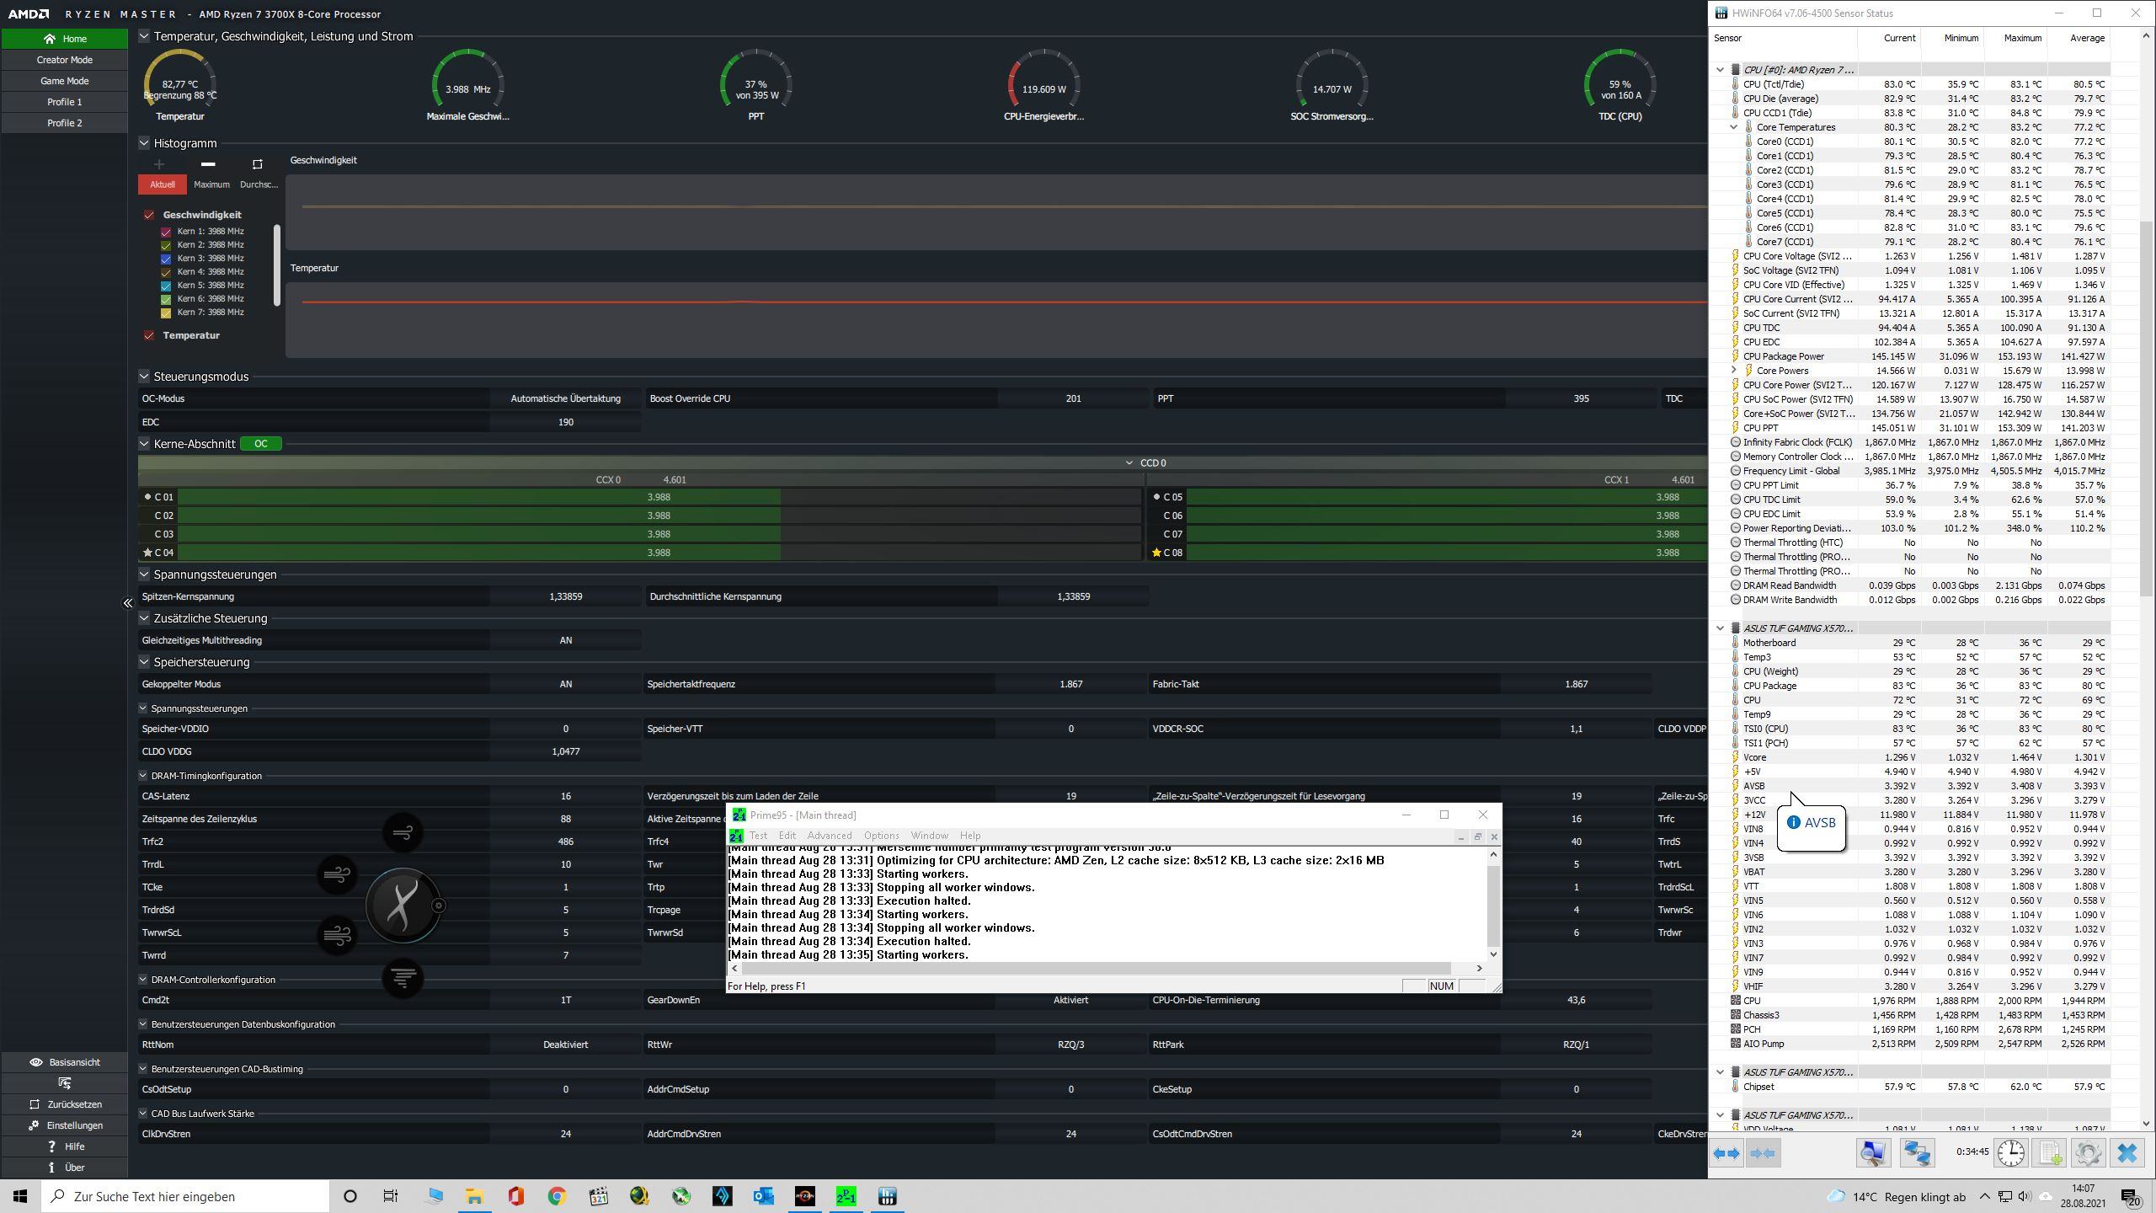The height and width of the screenshot is (1213, 2156).
Task: Collapse the CCD 0 chevron
Action: [1129, 462]
